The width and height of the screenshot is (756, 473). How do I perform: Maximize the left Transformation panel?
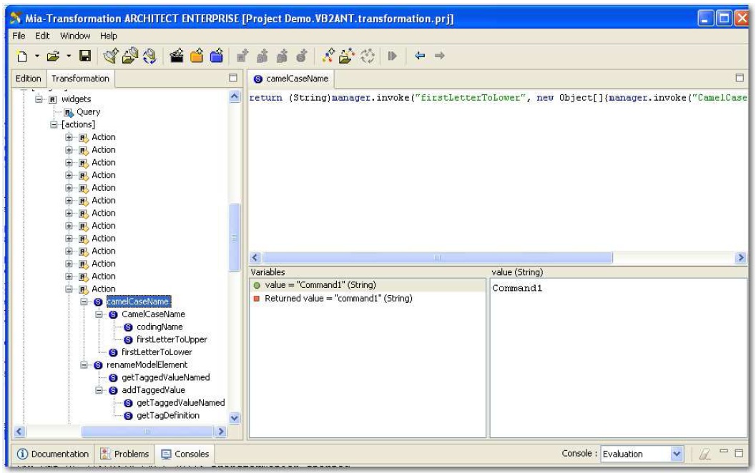232,78
